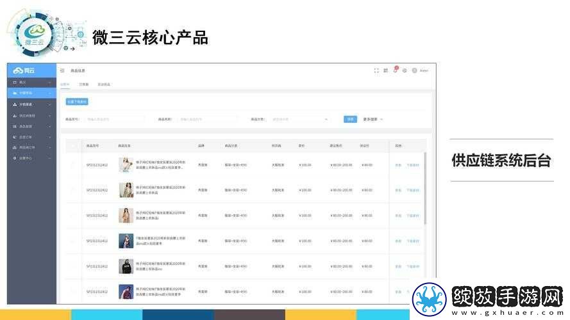This screenshot has height=320, width=570.
Task: Expand the 商品管理 menu chevron
Action: click(x=49, y=126)
